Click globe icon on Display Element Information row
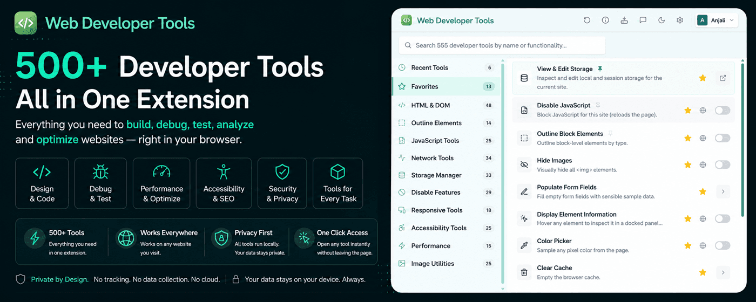Screen dimensions: 756x302 (x=703, y=218)
